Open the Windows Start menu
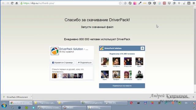Screen dimensions: 196x110 coord(4,105)
